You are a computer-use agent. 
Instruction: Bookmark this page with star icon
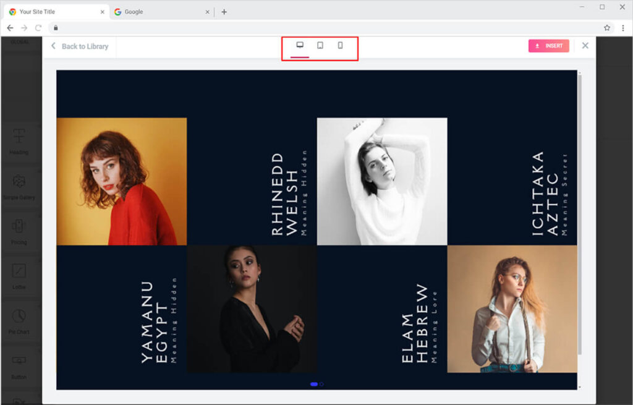point(607,28)
